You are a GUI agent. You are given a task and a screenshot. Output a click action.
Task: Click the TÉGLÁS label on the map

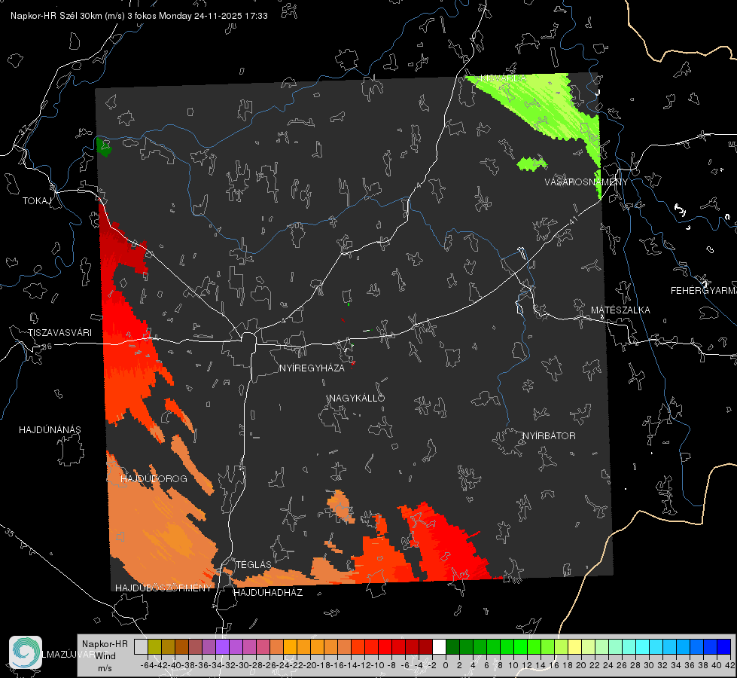(254, 564)
